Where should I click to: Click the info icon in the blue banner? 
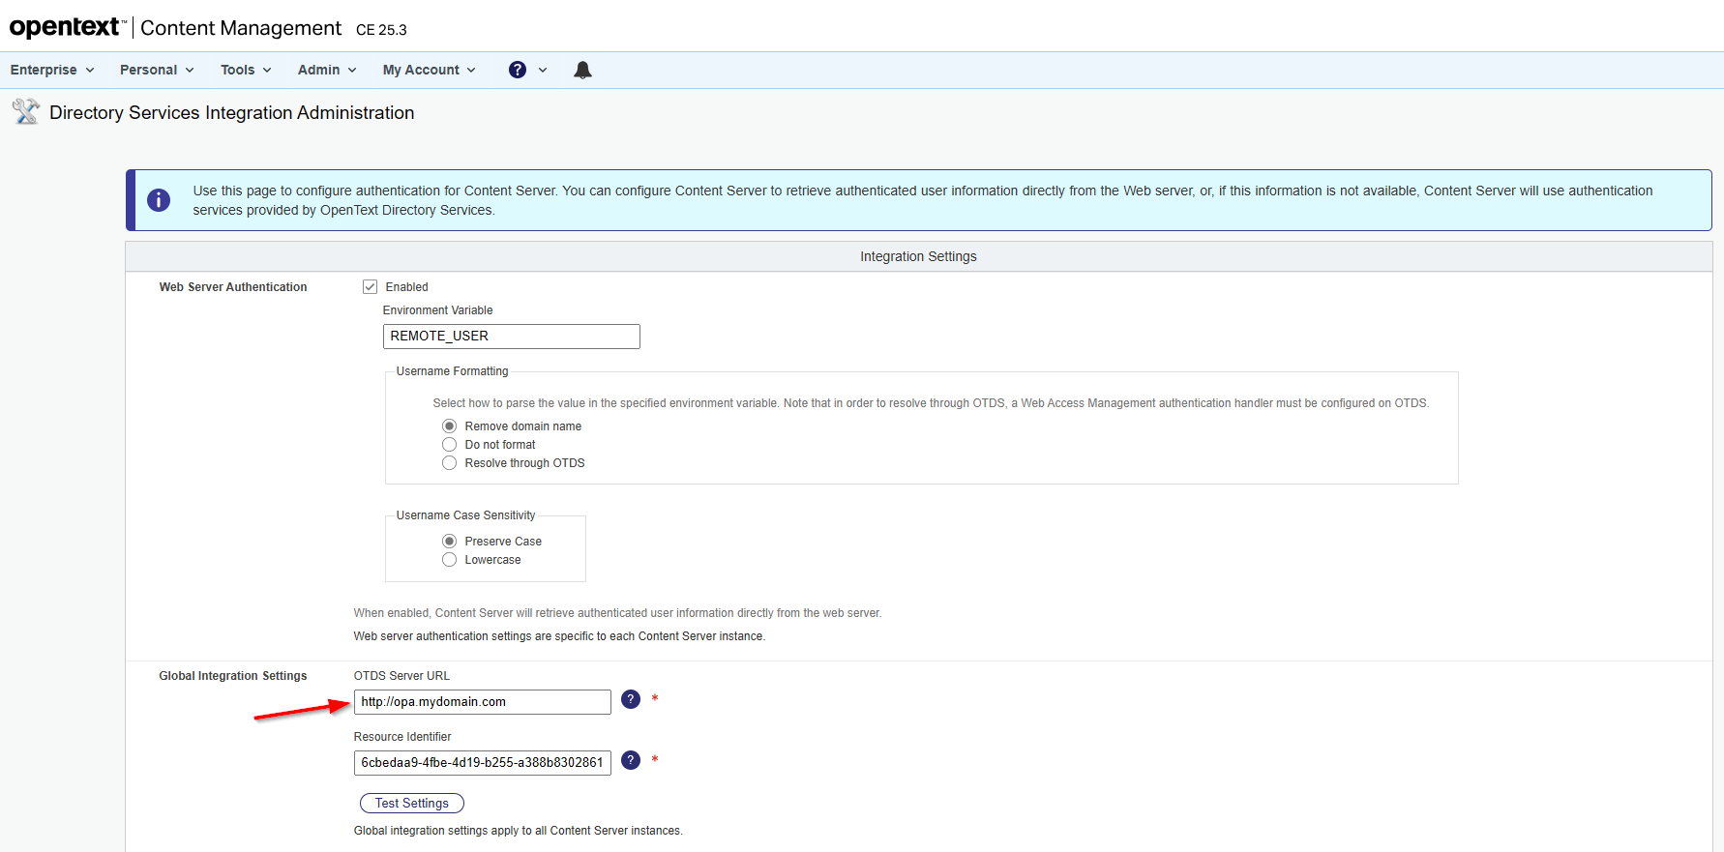point(159,200)
